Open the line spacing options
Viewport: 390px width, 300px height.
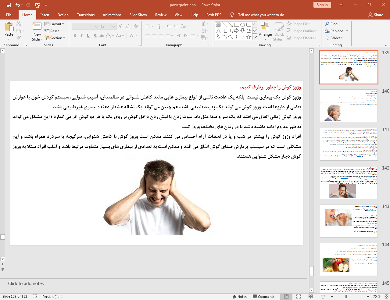(x=185, y=26)
